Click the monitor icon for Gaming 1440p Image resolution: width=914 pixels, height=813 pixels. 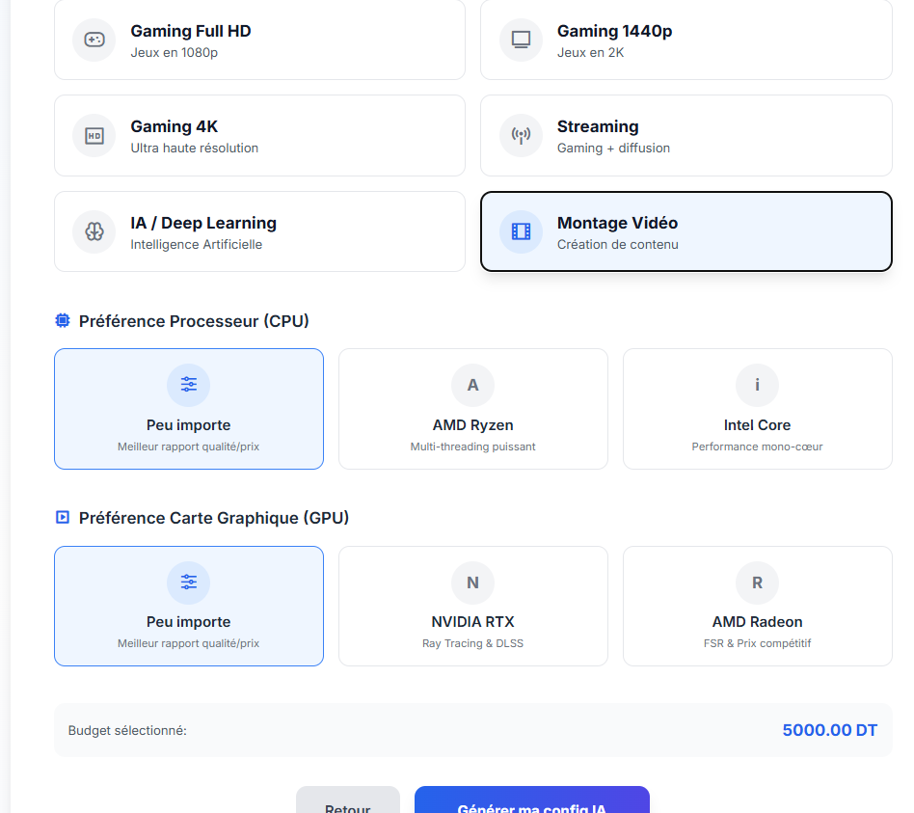click(x=521, y=40)
